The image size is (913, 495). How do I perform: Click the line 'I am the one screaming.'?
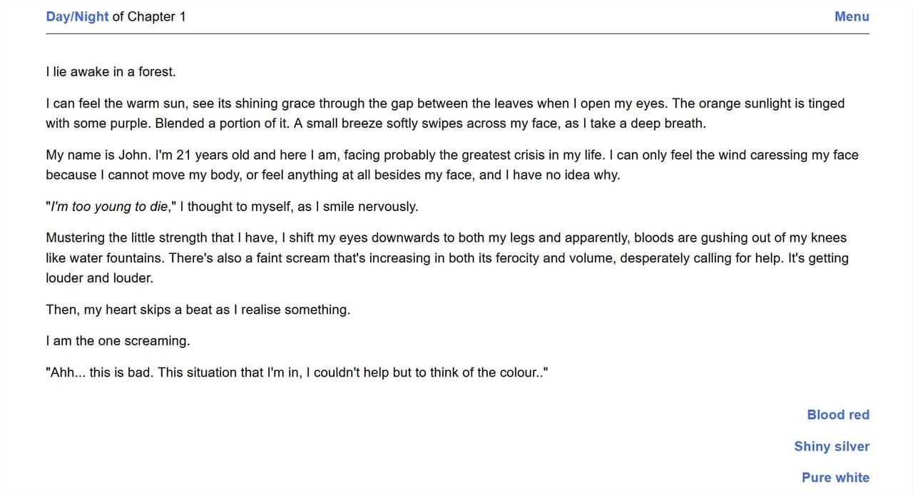point(118,341)
